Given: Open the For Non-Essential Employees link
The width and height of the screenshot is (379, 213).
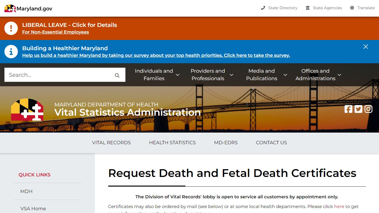Looking at the screenshot, I should pyautogui.click(x=55, y=32).
